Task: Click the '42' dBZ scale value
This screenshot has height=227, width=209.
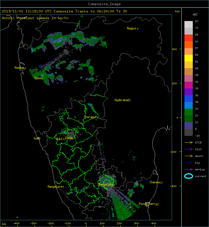Action: (x=197, y=82)
